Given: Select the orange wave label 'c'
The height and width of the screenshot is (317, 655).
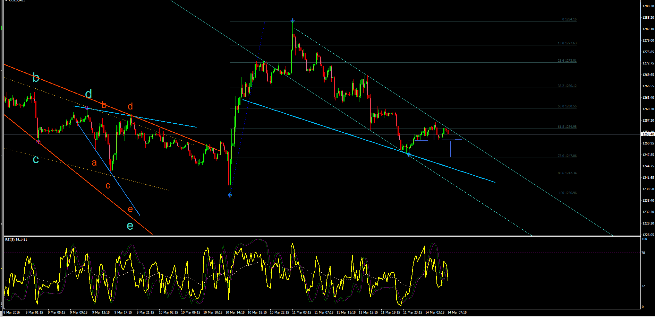Looking at the screenshot, I should (108, 186).
